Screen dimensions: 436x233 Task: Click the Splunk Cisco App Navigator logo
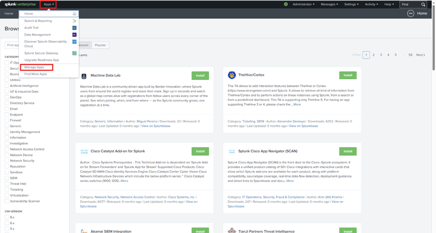tap(232, 152)
